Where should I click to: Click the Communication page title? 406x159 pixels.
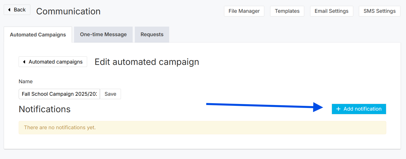tap(68, 11)
